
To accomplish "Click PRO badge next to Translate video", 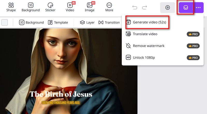I will pos(193,34).
